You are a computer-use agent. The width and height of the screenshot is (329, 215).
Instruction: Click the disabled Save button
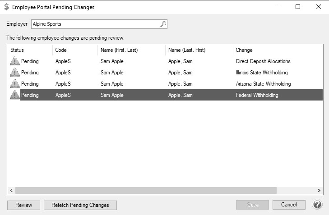[252, 205]
